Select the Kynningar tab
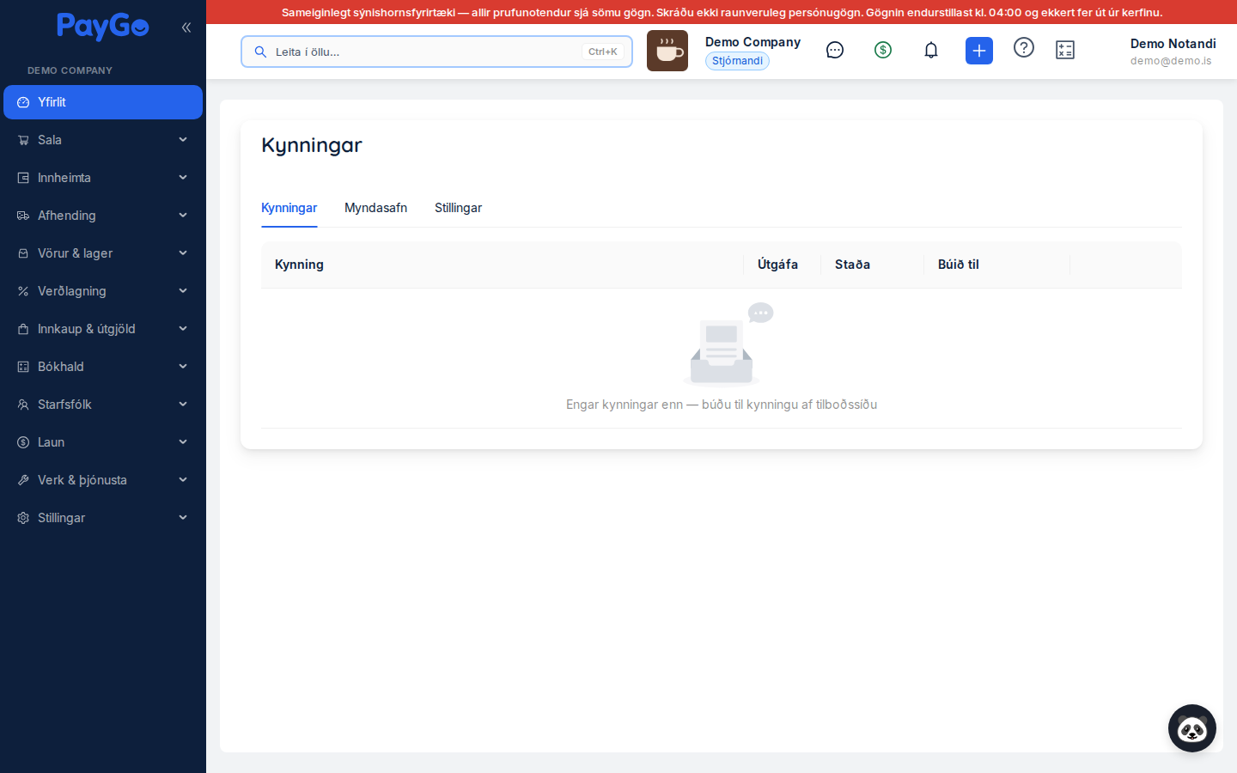 [289, 208]
